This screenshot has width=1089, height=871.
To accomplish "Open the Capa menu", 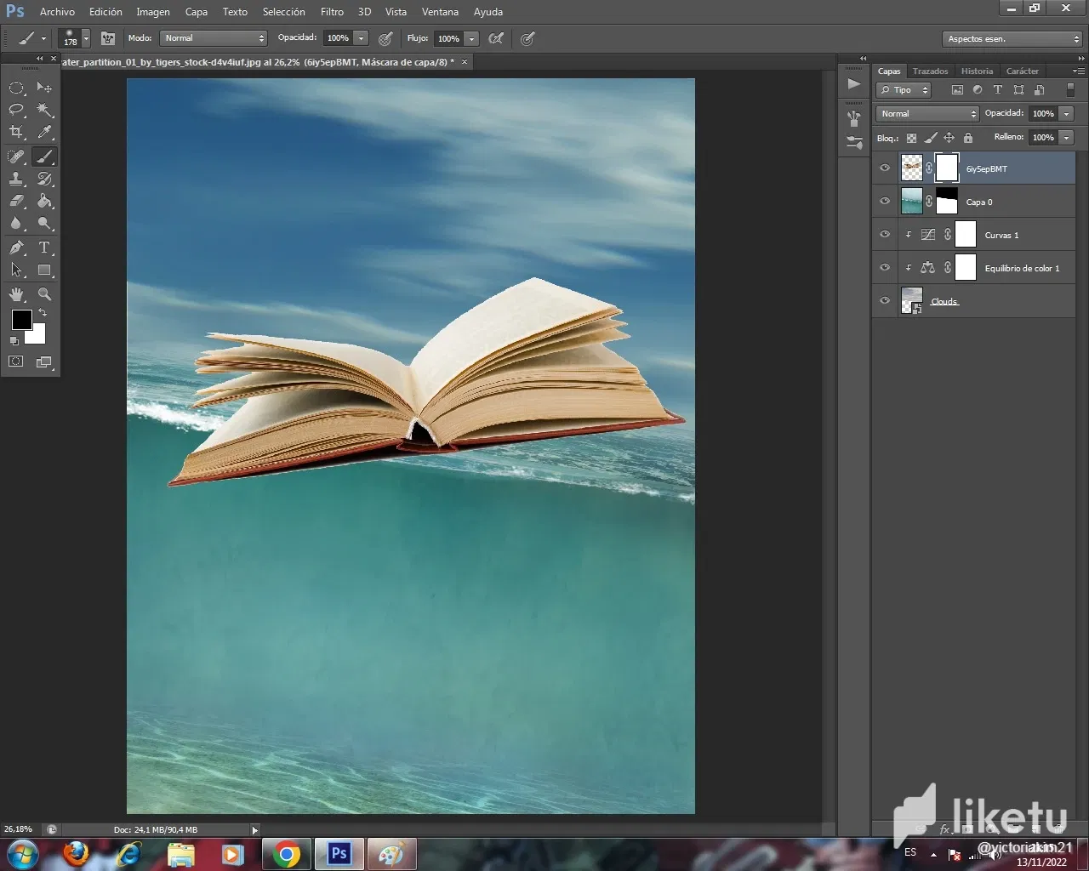I will point(196,12).
